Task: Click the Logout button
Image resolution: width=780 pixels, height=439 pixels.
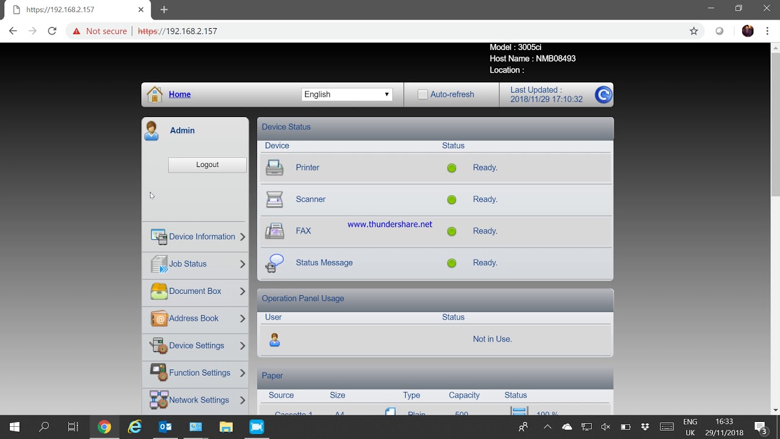Action: (207, 165)
